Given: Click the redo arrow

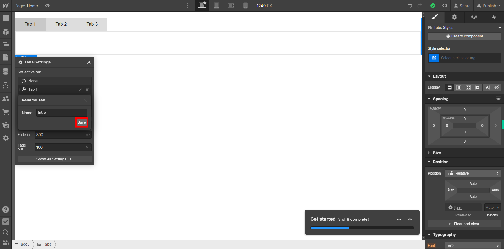Looking at the screenshot, I should pos(420,6).
